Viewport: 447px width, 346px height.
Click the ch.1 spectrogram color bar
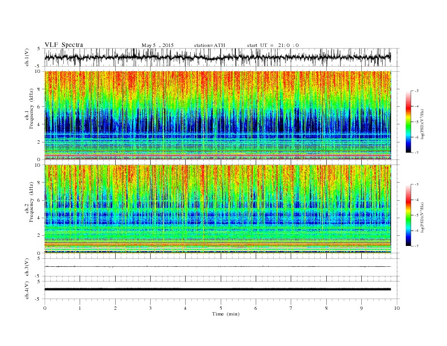point(408,122)
